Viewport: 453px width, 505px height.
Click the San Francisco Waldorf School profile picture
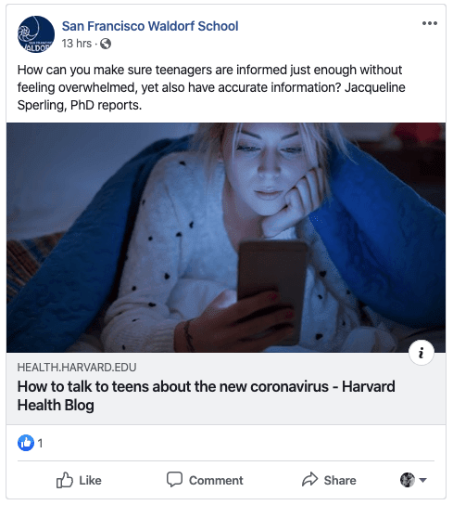tap(36, 34)
